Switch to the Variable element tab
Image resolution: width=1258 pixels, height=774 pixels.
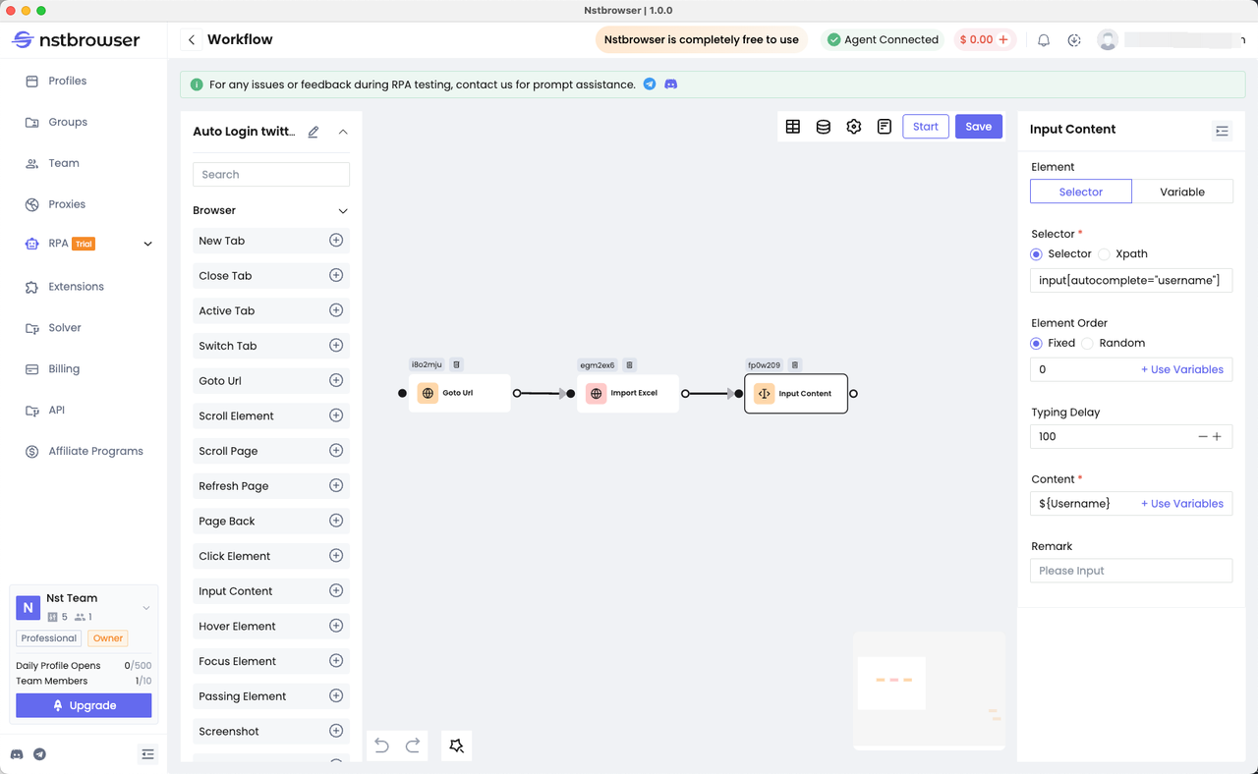(x=1182, y=192)
